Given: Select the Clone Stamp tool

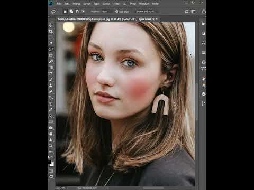Looking at the screenshot, I should pos(51,85).
